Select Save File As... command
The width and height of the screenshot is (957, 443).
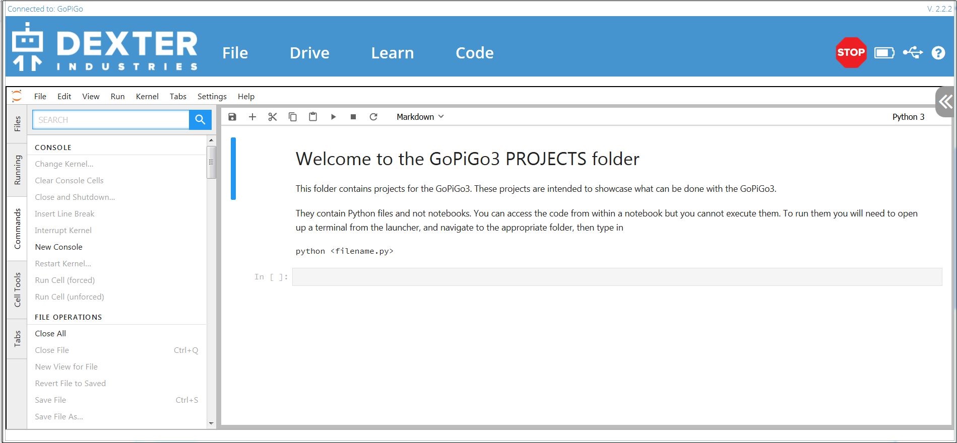pos(117,417)
